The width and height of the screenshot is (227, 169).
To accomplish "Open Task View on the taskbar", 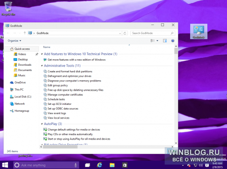I will 87,165.
